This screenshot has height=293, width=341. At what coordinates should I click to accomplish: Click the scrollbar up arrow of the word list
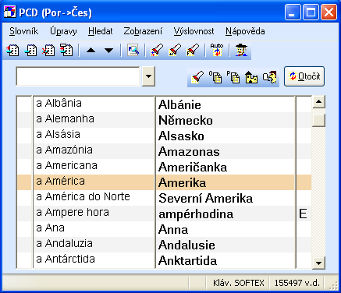point(318,102)
